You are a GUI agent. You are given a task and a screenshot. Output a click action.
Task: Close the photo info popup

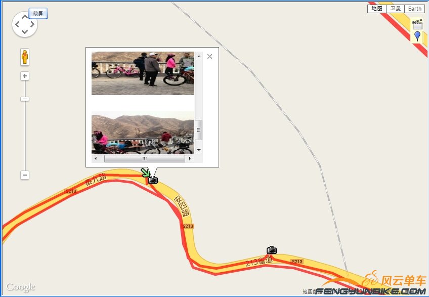tap(209, 56)
